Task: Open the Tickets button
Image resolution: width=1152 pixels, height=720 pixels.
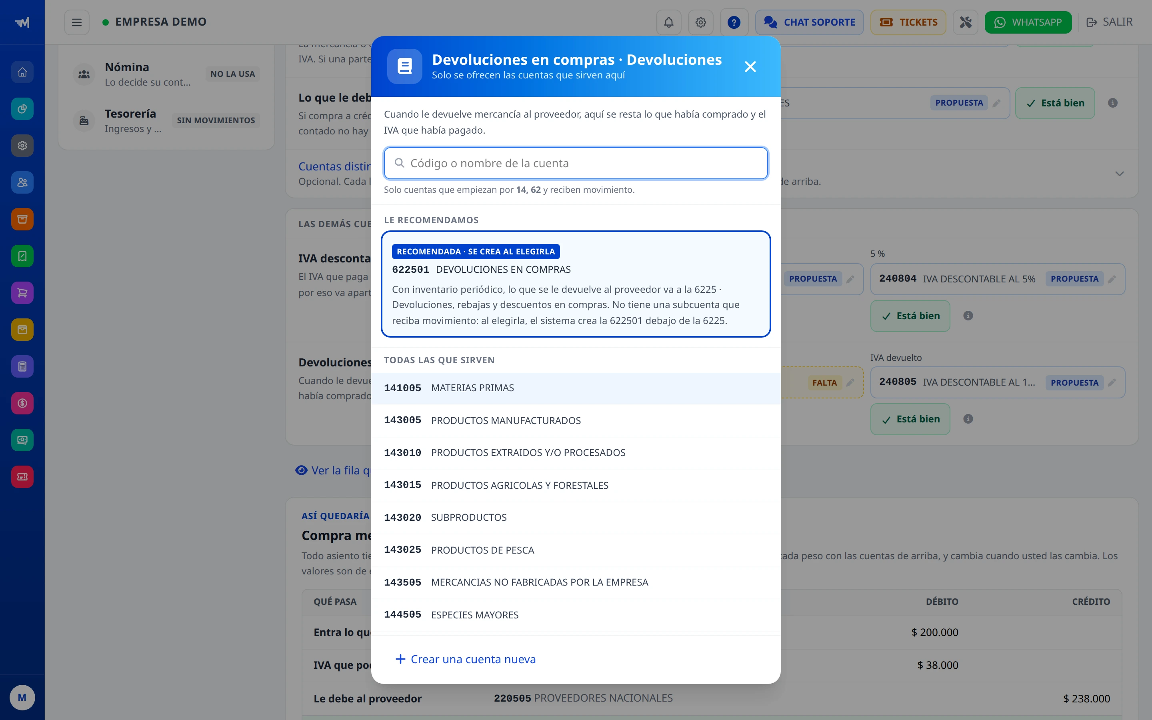Action: 908,22
